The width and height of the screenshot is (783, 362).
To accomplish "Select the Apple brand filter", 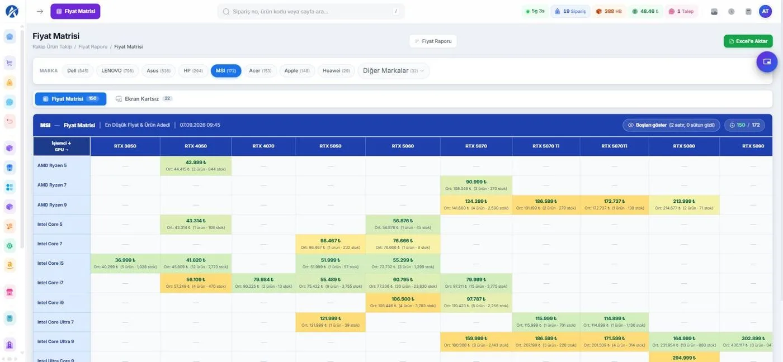I will [x=297, y=71].
